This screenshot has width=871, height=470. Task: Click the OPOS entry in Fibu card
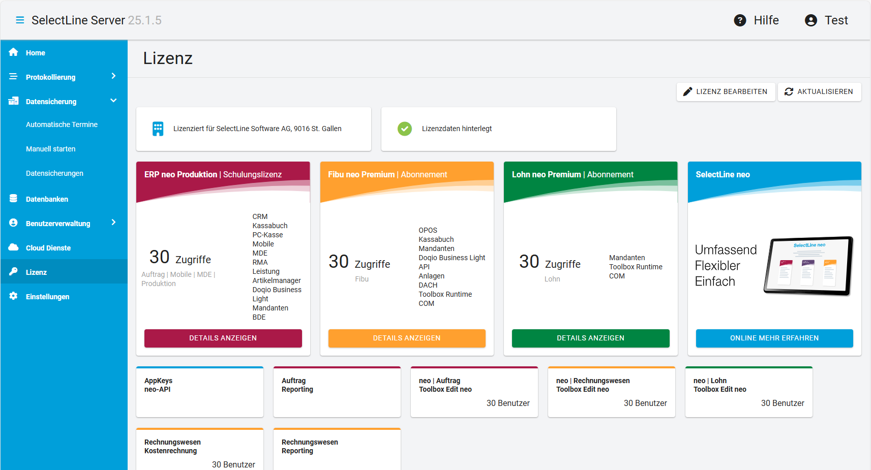pyautogui.click(x=428, y=230)
